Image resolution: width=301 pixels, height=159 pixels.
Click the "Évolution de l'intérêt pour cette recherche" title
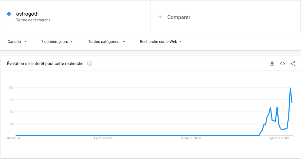click(45, 64)
